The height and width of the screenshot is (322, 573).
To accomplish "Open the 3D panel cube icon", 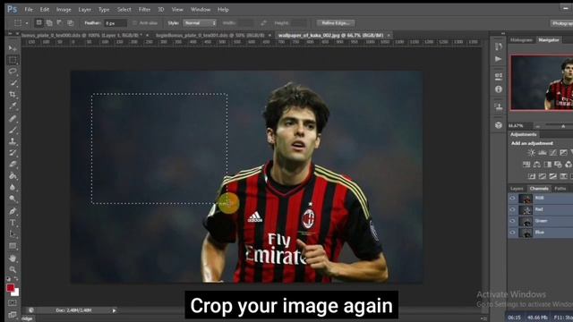I will coord(499,125).
